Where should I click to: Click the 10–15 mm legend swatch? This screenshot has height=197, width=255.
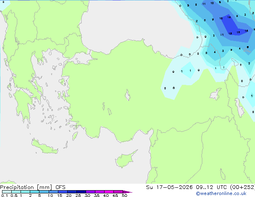53,192
